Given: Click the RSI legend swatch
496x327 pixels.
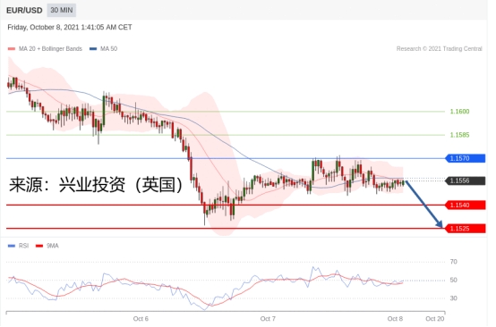Looking at the screenshot, I should point(12,246).
